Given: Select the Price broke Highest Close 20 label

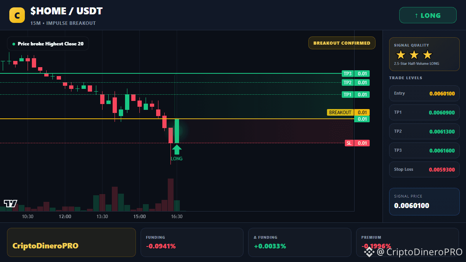Looking at the screenshot, I should pos(48,43).
